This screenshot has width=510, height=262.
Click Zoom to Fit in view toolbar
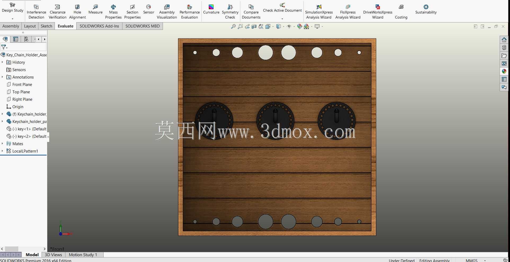tap(233, 26)
